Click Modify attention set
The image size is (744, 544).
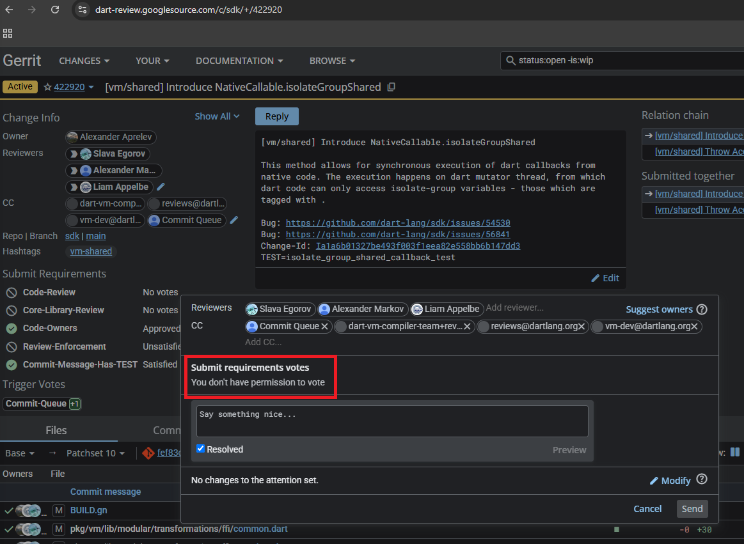tap(670, 481)
